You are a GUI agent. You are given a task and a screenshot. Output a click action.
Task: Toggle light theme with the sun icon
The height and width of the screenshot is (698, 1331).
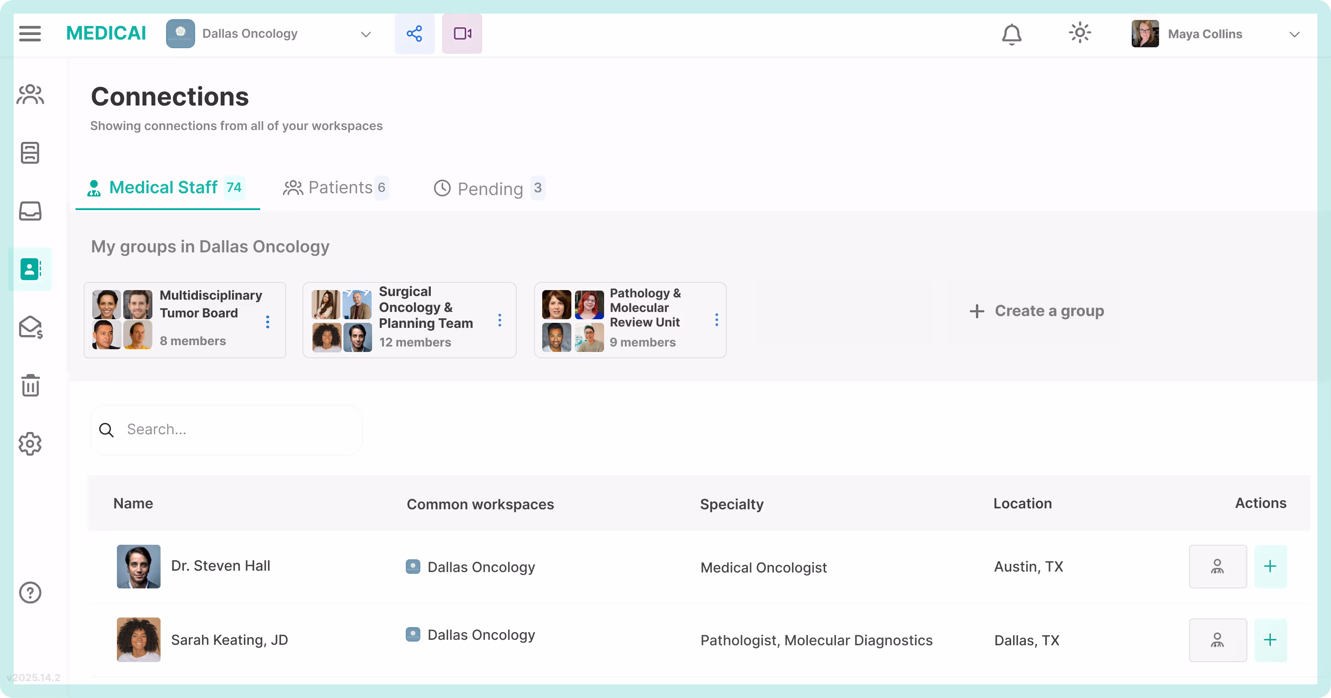(x=1079, y=34)
